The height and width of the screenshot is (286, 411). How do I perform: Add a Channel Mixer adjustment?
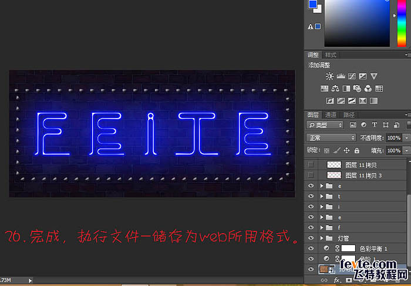368,89
